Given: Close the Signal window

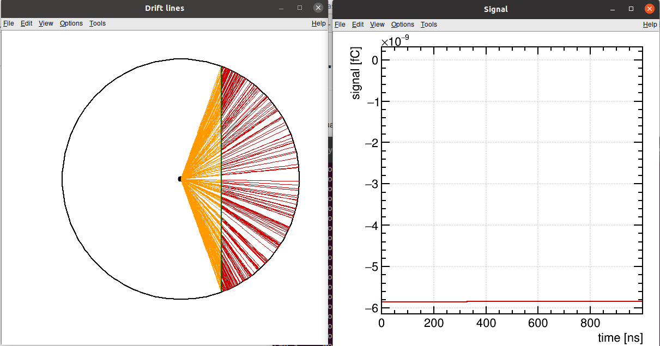Looking at the screenshot, I should click(649, 9).
